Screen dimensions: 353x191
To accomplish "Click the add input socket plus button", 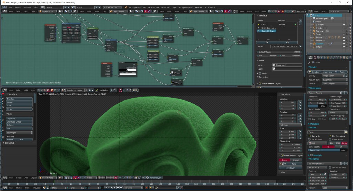I will tap(267, 42).
